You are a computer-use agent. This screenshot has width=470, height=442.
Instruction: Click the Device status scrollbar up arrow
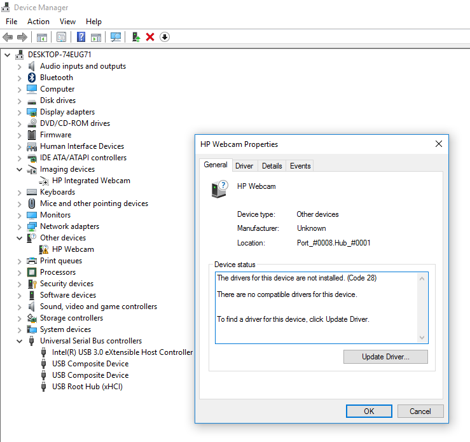tap(422, 279)
